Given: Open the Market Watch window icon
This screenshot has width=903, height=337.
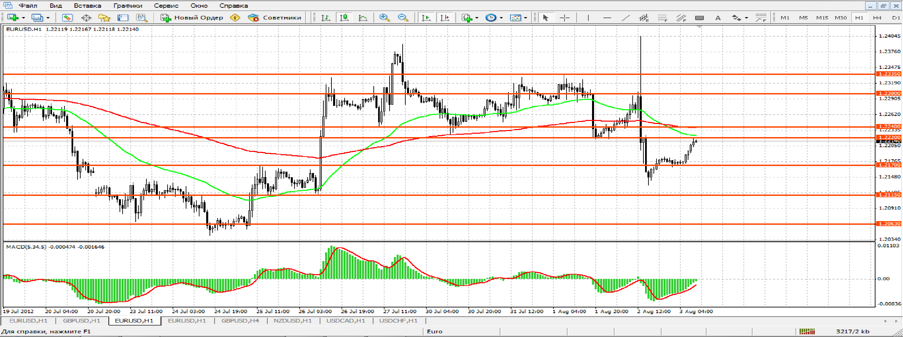Looking at the screenshot, I should pos(67,17).
